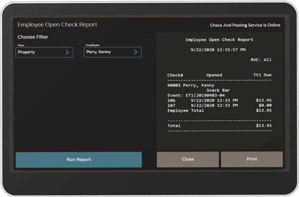Select the Event: ET1|20190403-04 line
The image size is (299, 197).
point(196,95)
